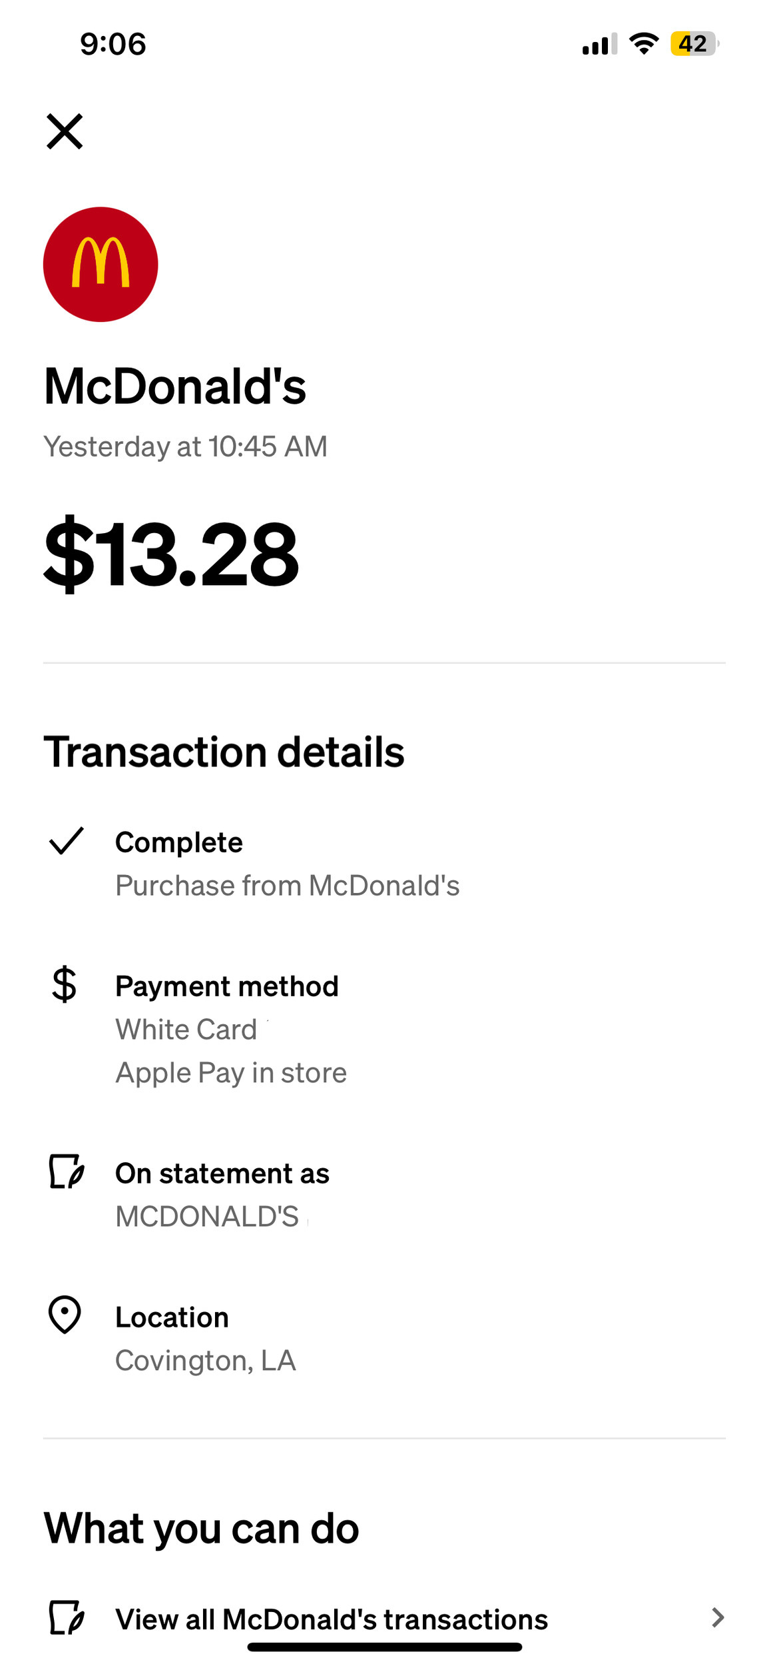Tap the On statement as receipt icon
This screenshot has height=1666, width=769.
coord(66,1172)
